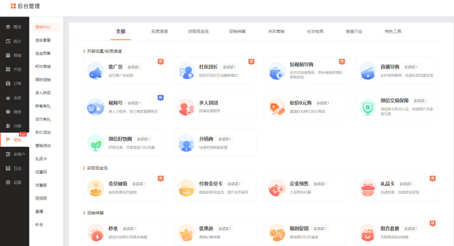
Task: Click 去试试 button next to 微信交易保障
Action: point(420,101)
